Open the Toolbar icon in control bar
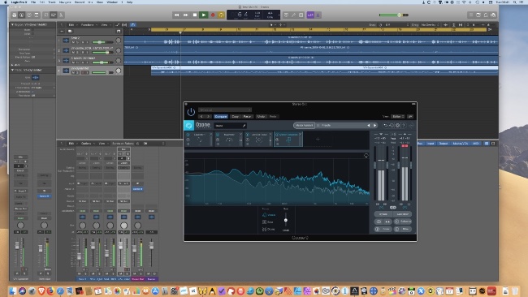 (37, 15)
